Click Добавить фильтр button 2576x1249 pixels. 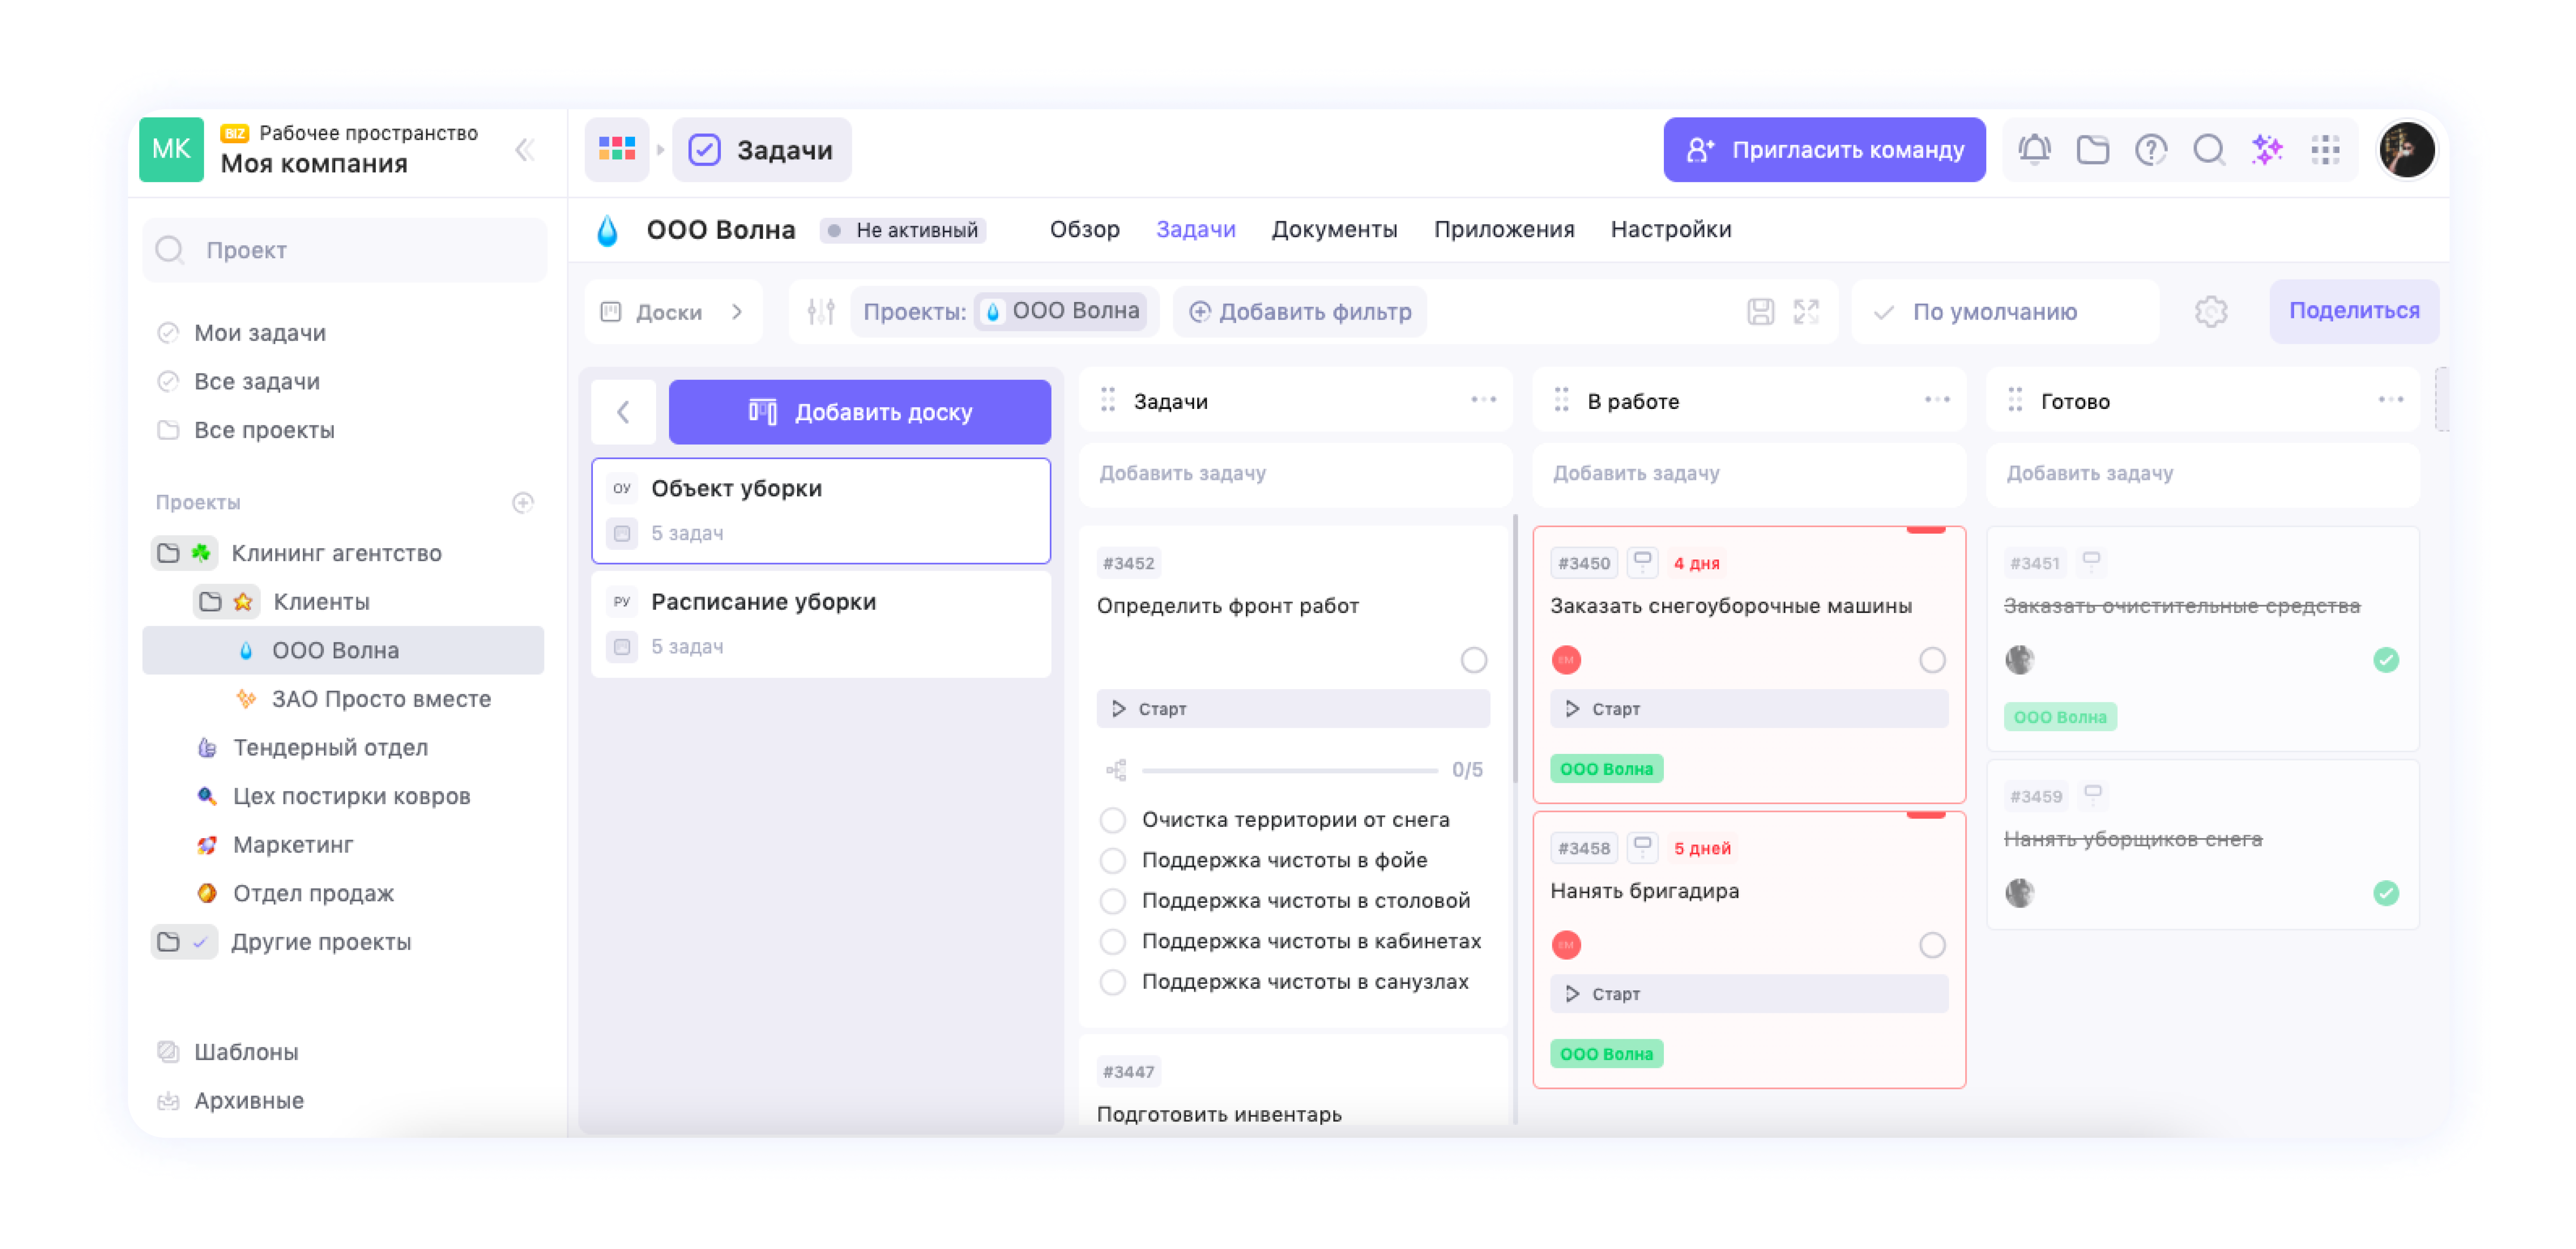pos(1300,312)
